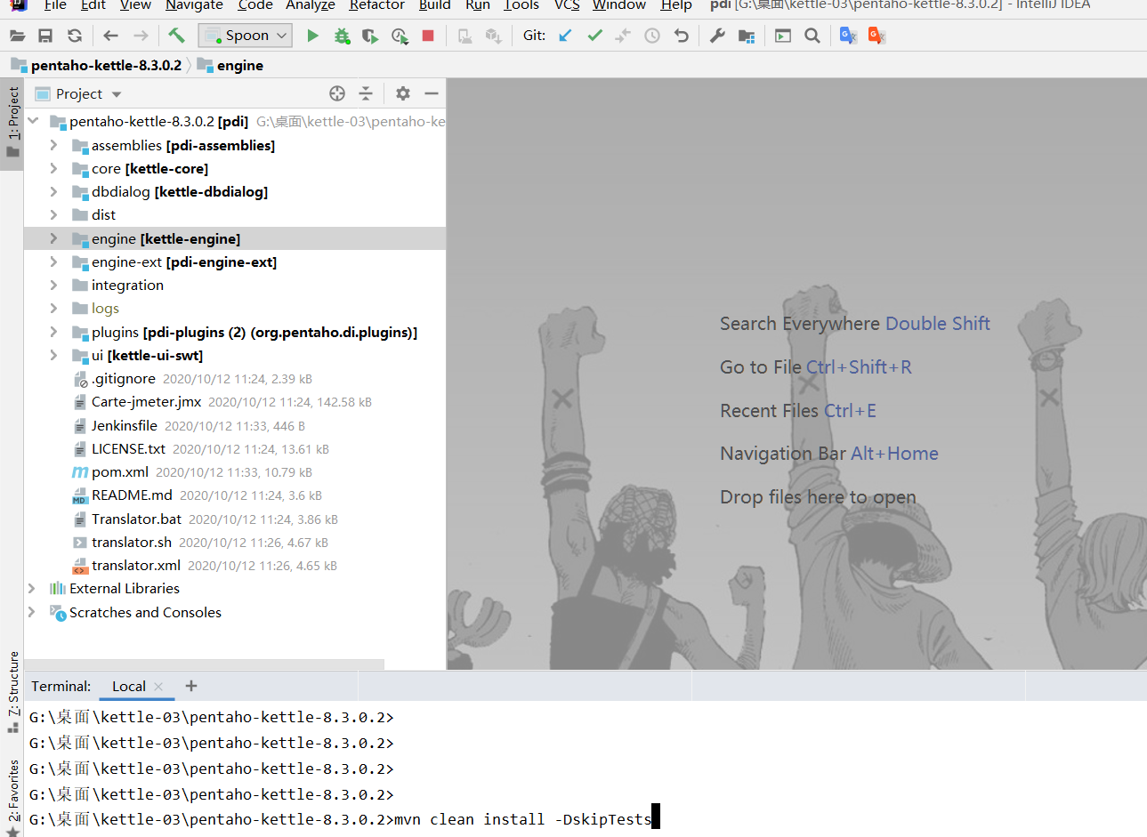Viewport: 1147px width, 837px height.
Task: Build project with the hammer icon
Action: [x=176, y=36]
